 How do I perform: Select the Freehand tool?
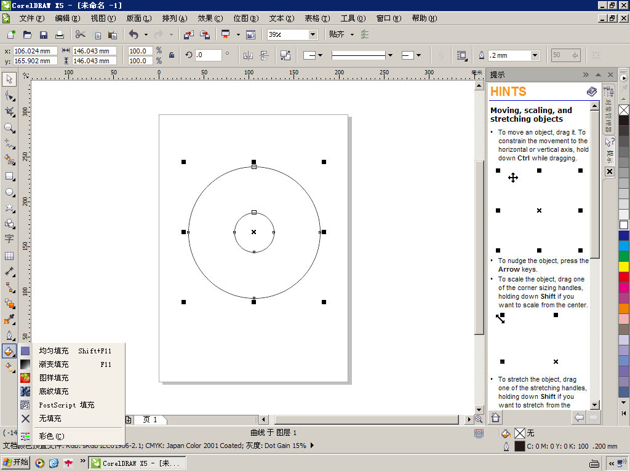[x=9, y=144]
